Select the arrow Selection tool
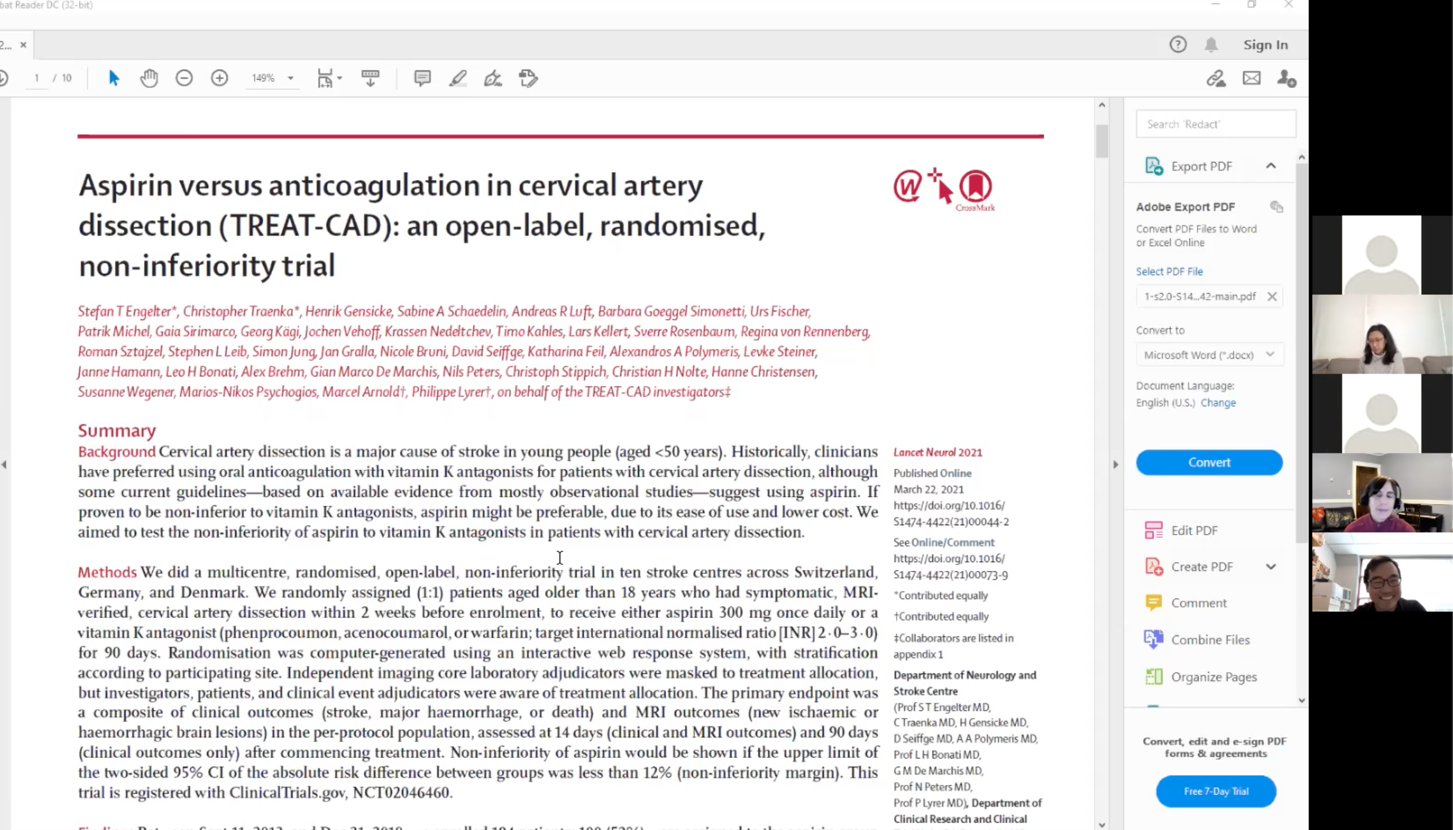This screenshot has height=830, width=1453. [x=114, y=78]
